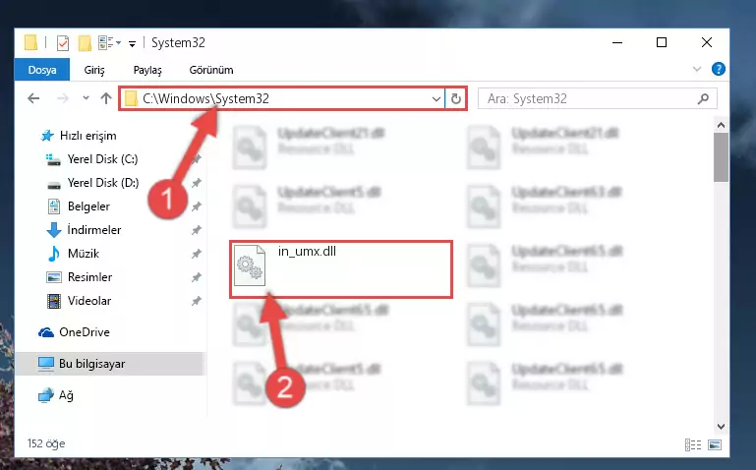756x470 pixels.
Task: Click the Properties checkmark icon in title bar
Action: [63, 43]
